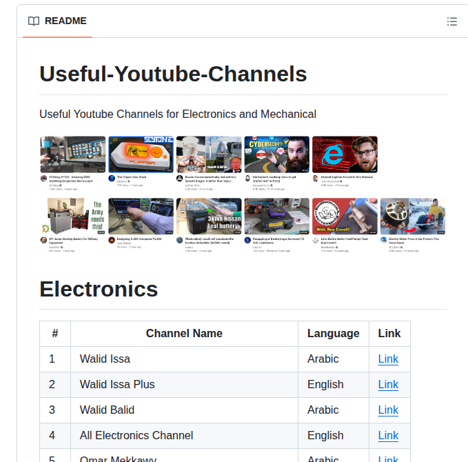Click the Useful-Youtube-Channels heading
Image resolution: width=468 pixels, height=462 pixels.
173,74
